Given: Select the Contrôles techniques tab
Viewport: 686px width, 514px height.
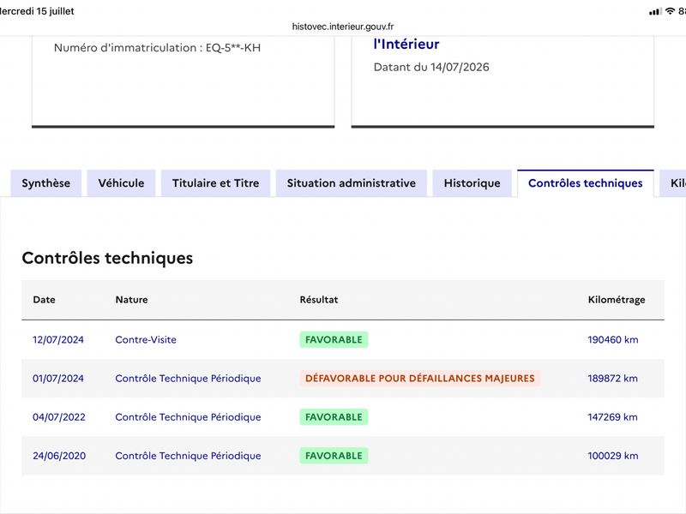Looking at the screenshot, I should [x=586, y=183].
